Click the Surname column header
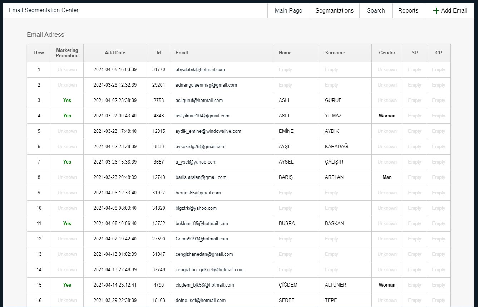This screenshot has height=307, width=478. 346,53
